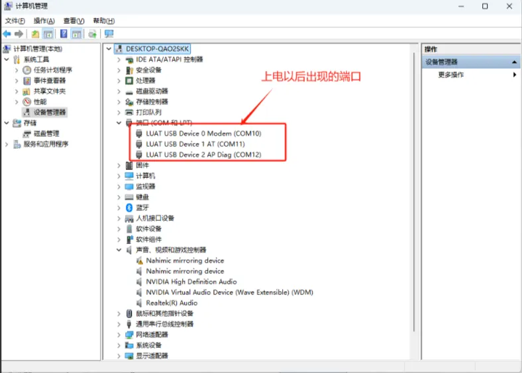
Task: Open the 更多操作 submenu
Action: pos(471,75)
